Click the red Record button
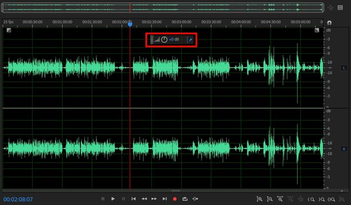This screenshot has height=205, width=351. point(175,199)
